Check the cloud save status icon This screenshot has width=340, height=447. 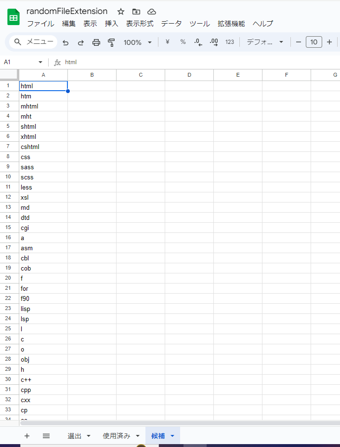pyautogui.click(x=152, y=12)
